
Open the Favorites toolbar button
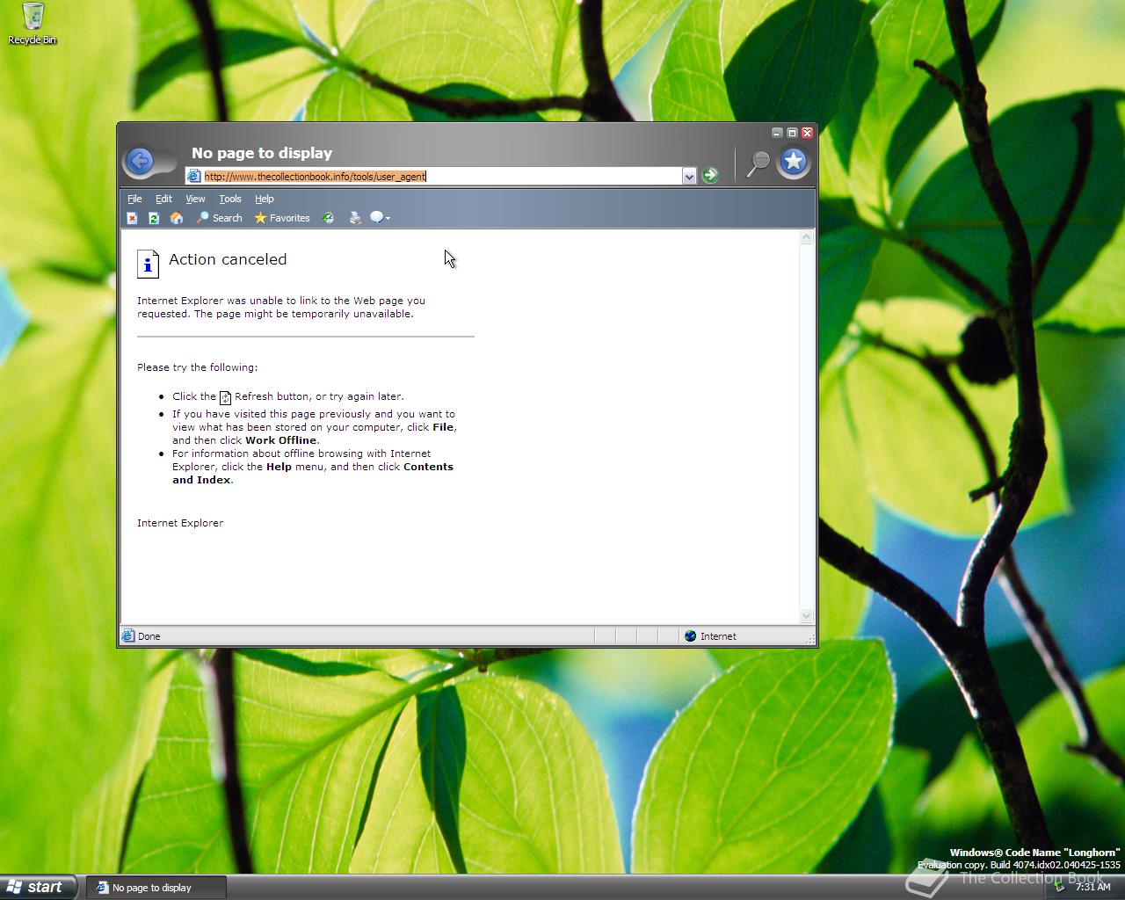(282, 218)
